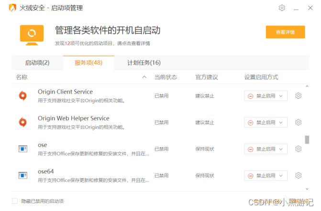Open gear settings for ose64 row

tap(298, 175)
